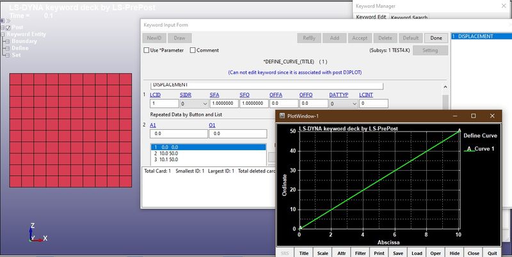The image size is (512, 257).
Task: Click the O1 input field
Action: tap(237, 134)
